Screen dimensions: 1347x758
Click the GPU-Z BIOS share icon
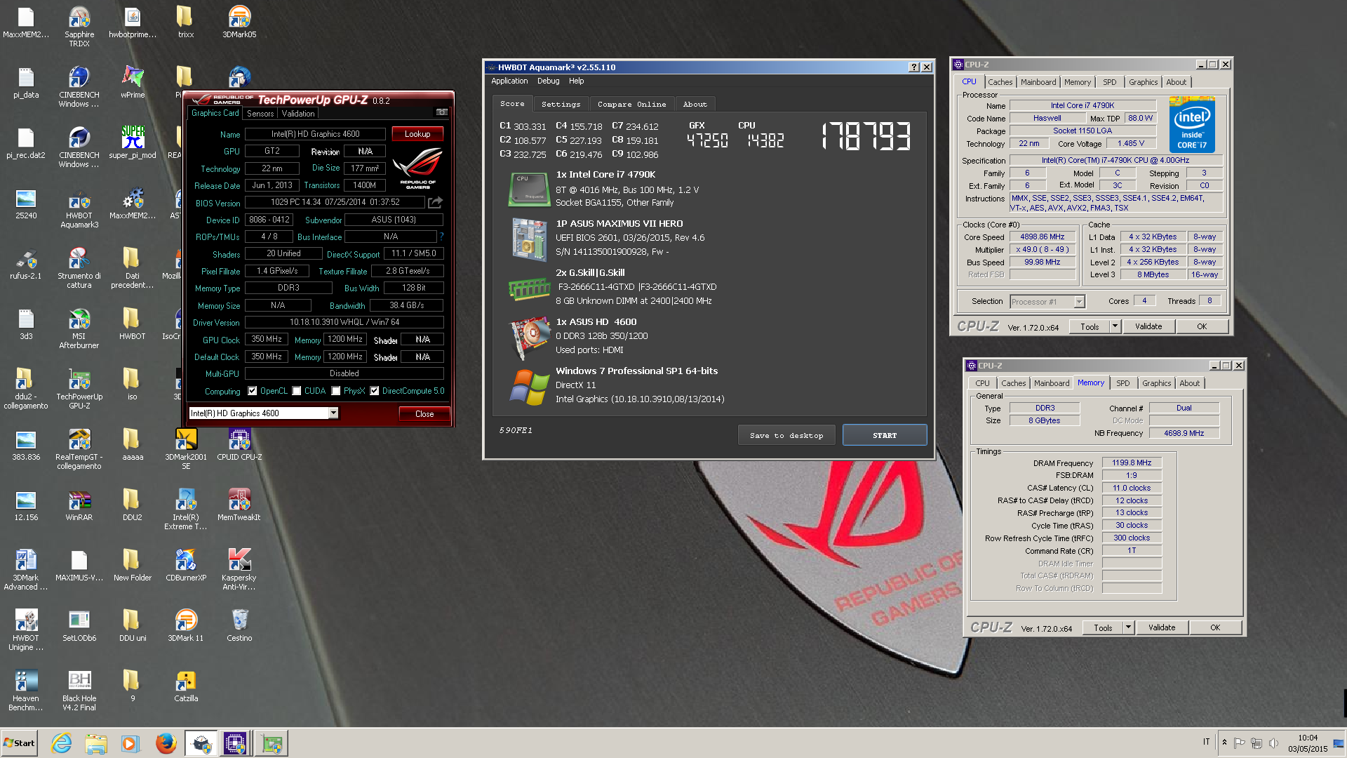pyautogui.click(x=436, y=203)
